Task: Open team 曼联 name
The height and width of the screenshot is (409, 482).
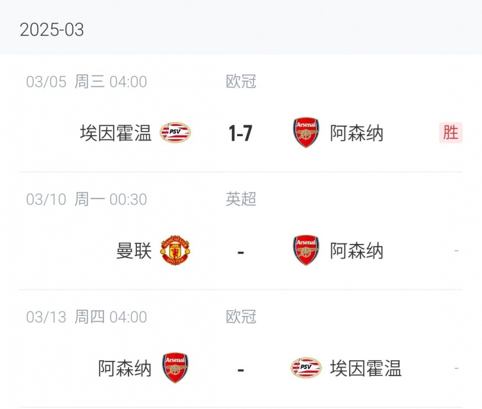Action: pos(134,250)
